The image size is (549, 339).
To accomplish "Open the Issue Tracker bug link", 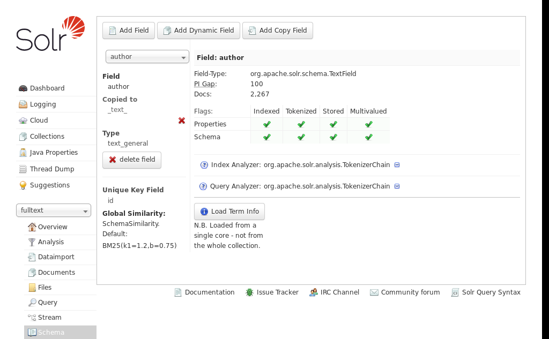I will coord(272,292).
